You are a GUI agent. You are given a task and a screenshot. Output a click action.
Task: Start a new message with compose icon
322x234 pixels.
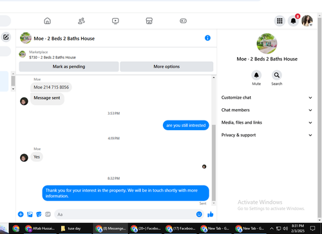pos(6,37)
